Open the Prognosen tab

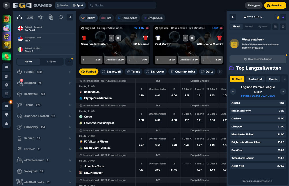[x=153, y=18]
